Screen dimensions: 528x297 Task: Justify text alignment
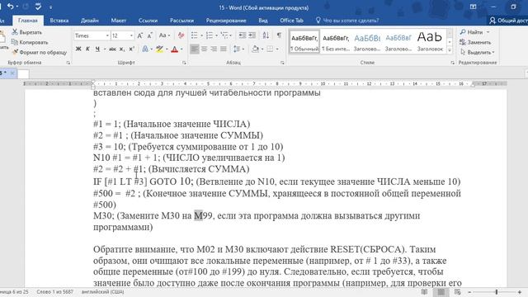click(224, 49)
